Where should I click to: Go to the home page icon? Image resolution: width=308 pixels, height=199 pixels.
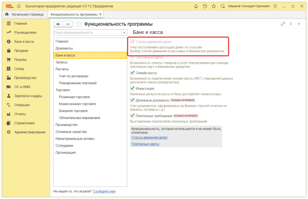pos(7,14)
